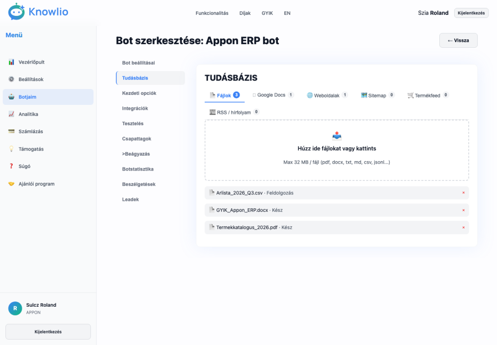Switch to the Fájlok tab
This screenshot has height=345, width=497.
(225, 95)
